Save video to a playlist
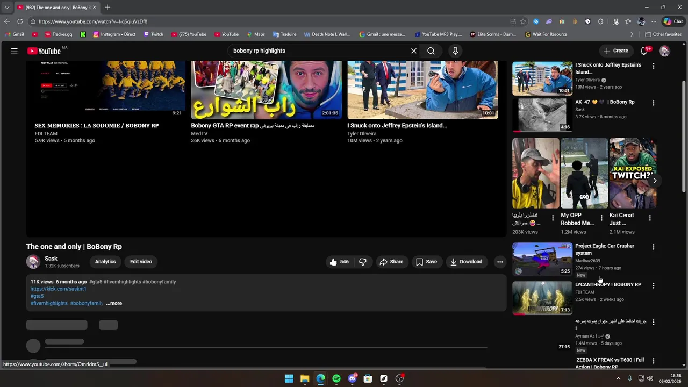This screenshot has width=688, height=387. [426, 262]
